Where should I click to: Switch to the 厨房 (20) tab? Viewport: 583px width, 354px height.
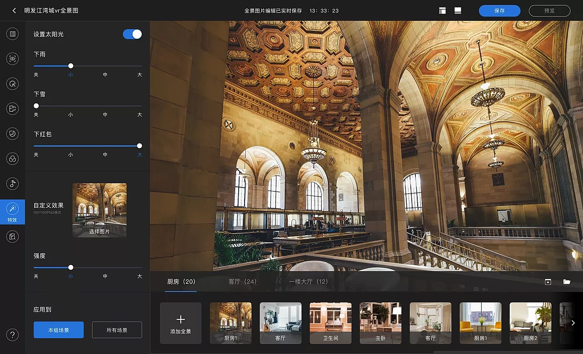181,282
